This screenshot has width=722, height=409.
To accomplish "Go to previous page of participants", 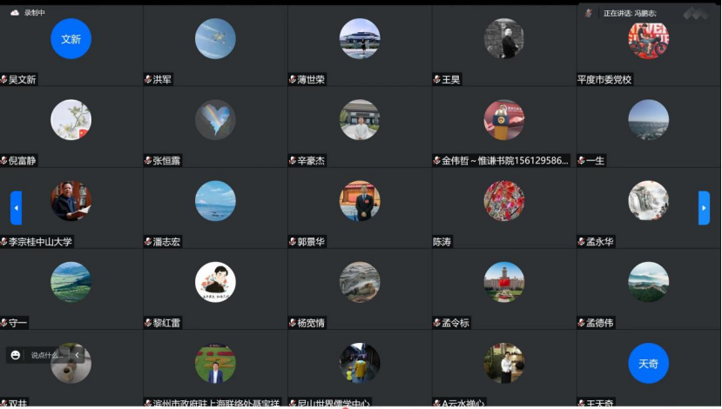I will coord(17,208).
